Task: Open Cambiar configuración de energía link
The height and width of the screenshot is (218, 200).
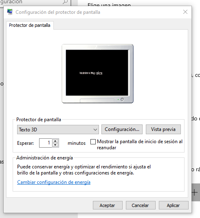Action: (54, 182)
